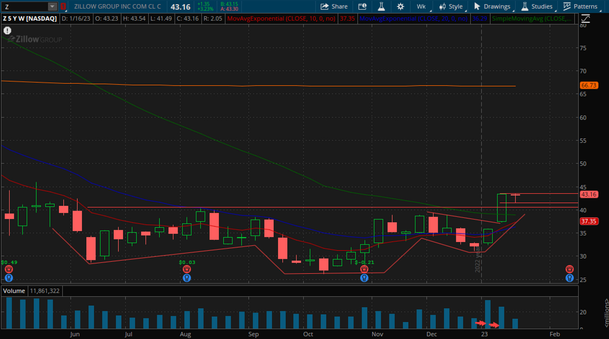The image size is (609, 339).
Task: Open chart settings gear icon
Action: pos(400,6)
